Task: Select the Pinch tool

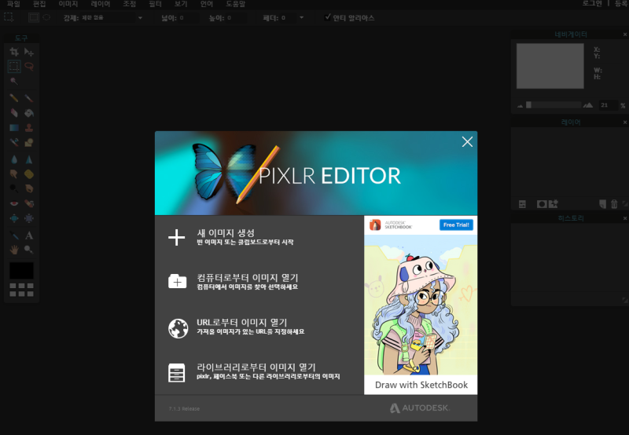Action: 29,218
